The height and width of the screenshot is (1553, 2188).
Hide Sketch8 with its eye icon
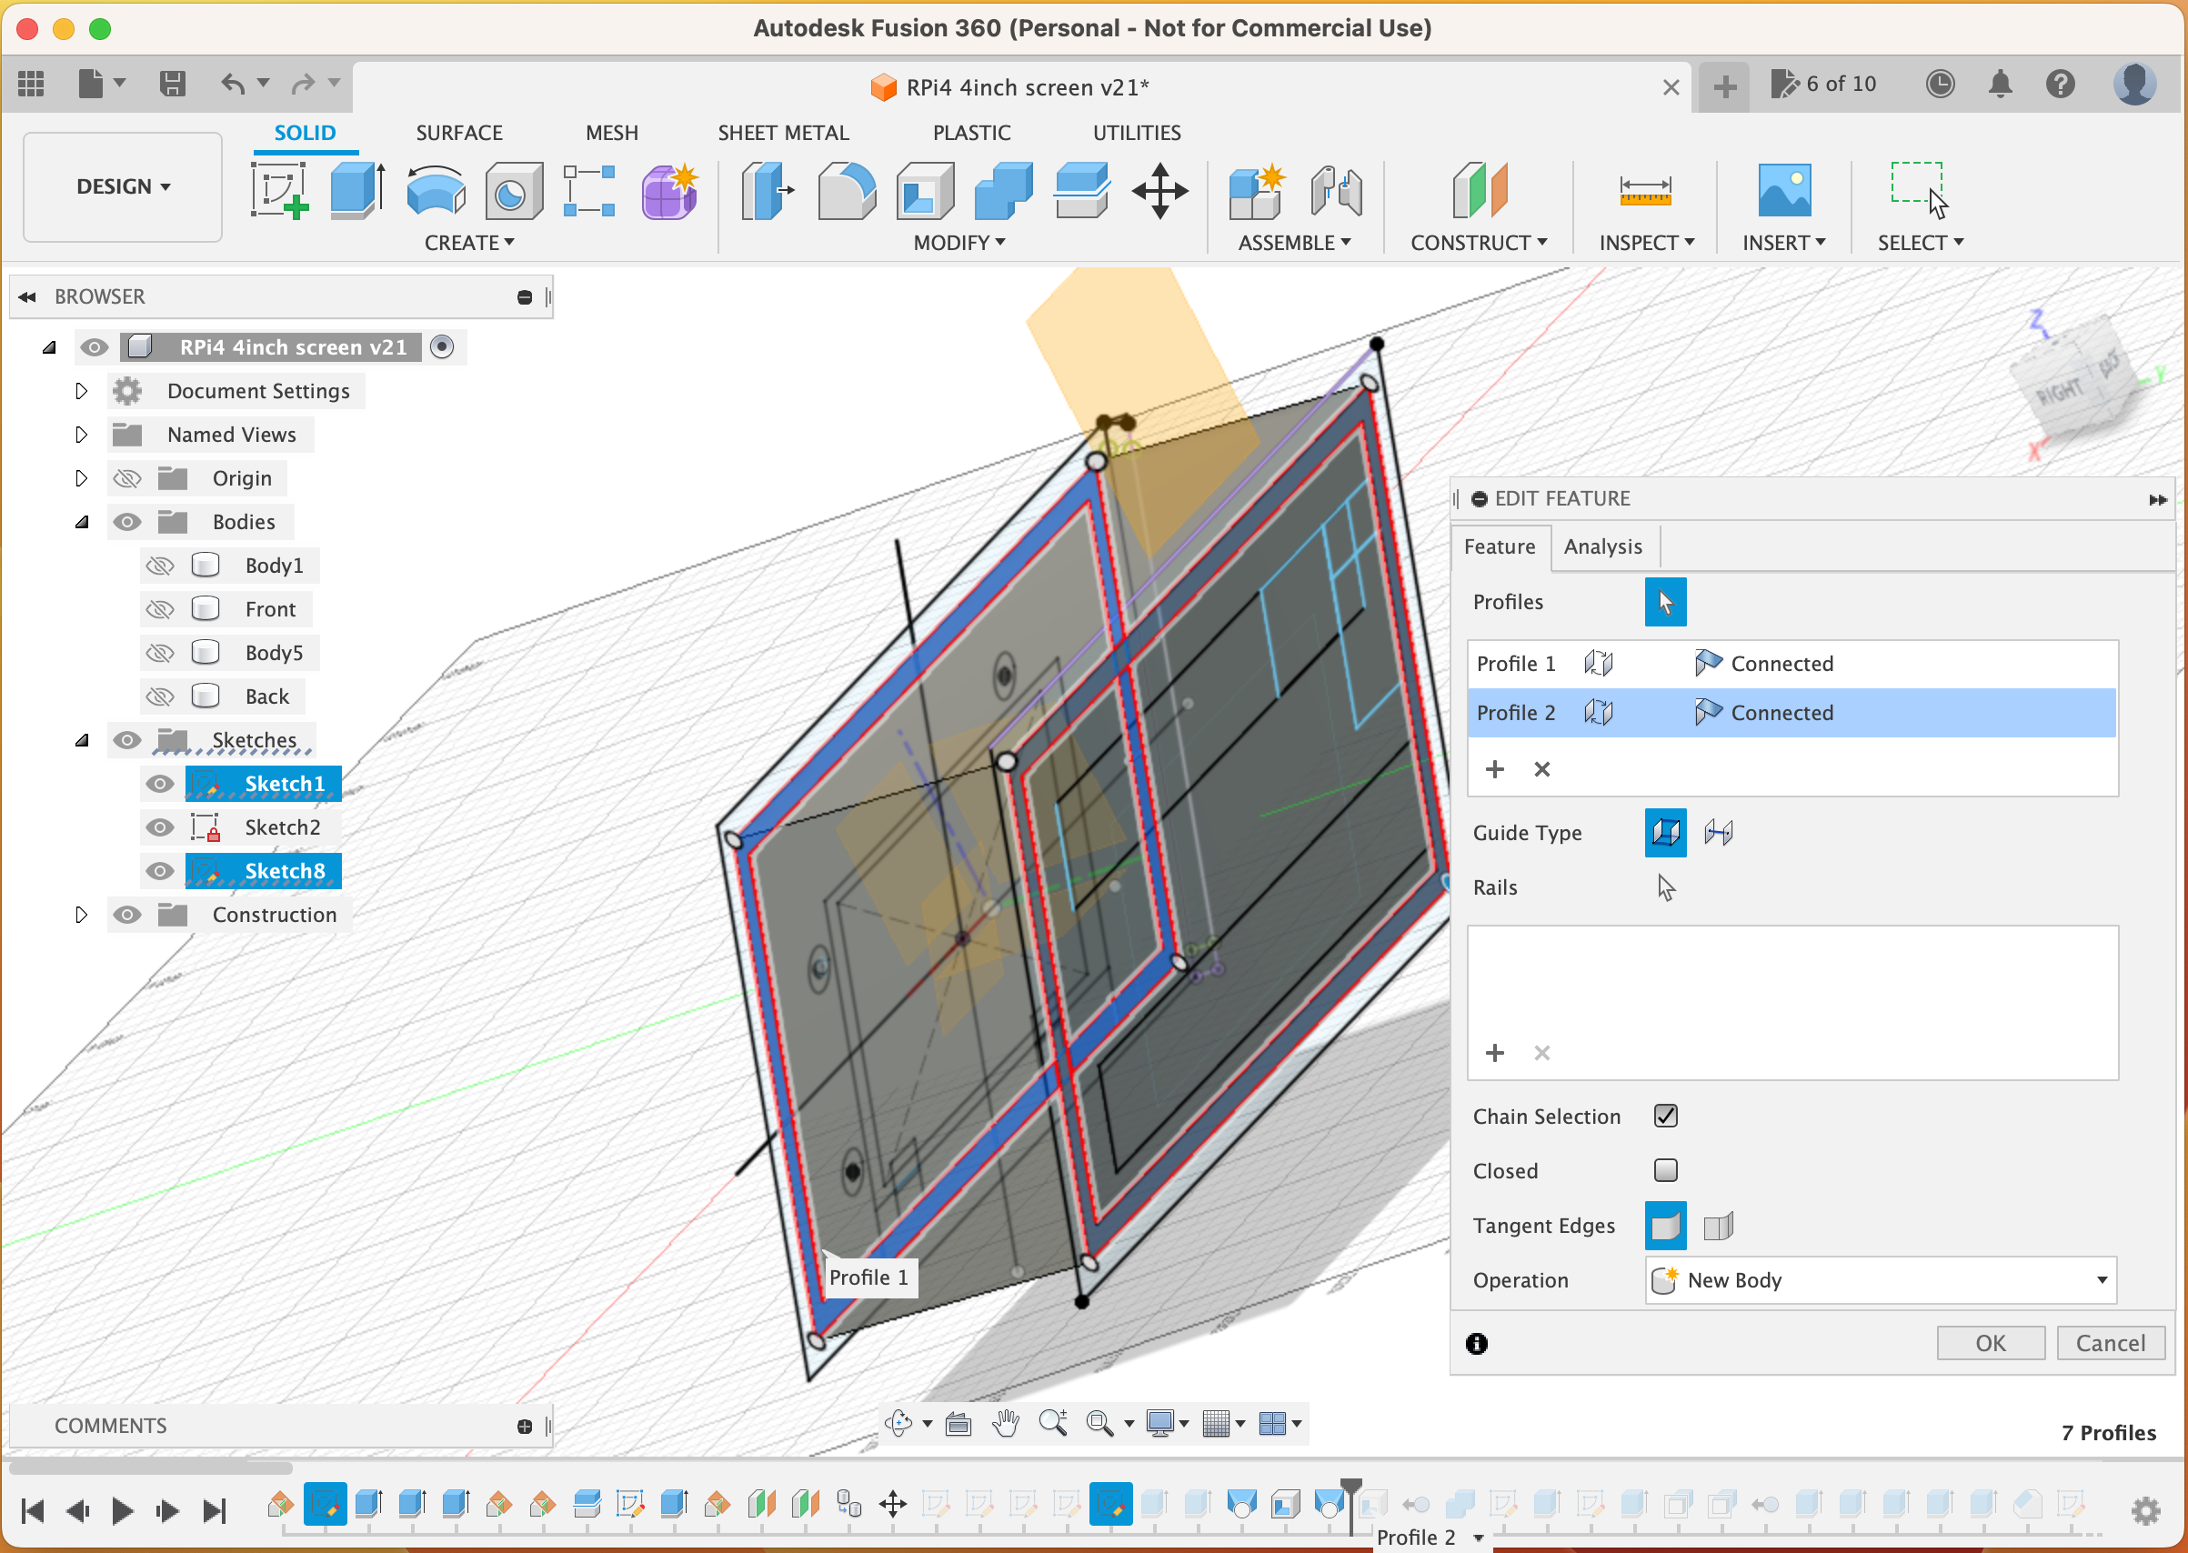(x=160, y=871)
